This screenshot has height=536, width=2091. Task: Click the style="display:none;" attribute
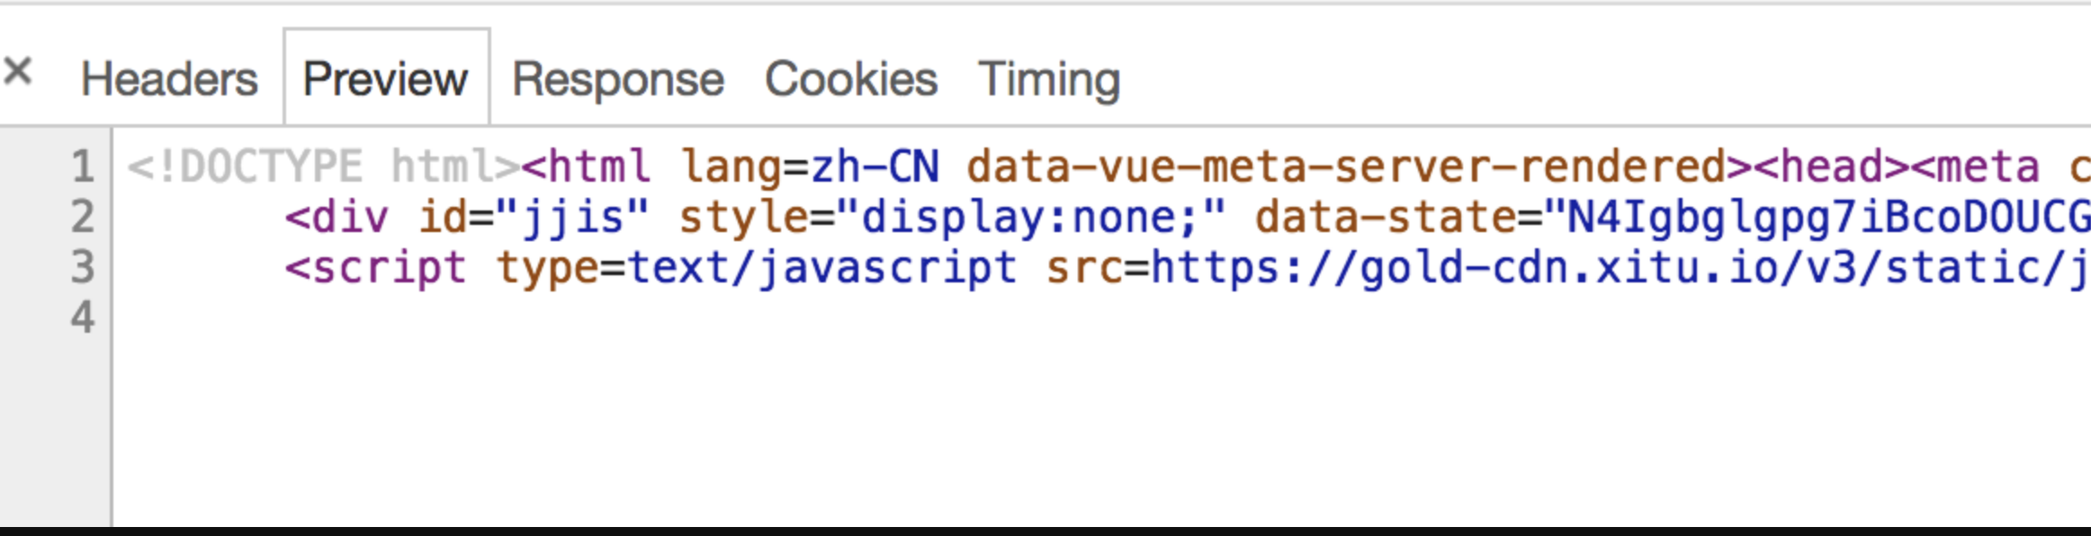tap(952, 218)
